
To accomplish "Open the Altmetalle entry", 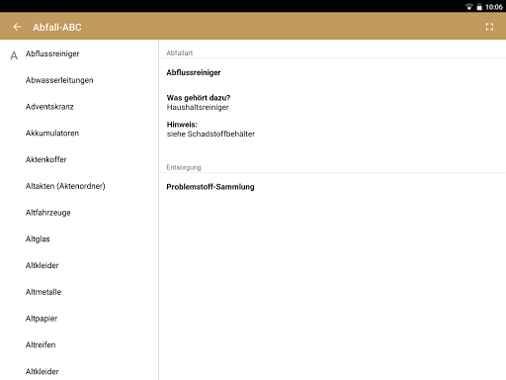I will [x=79, y=292].
